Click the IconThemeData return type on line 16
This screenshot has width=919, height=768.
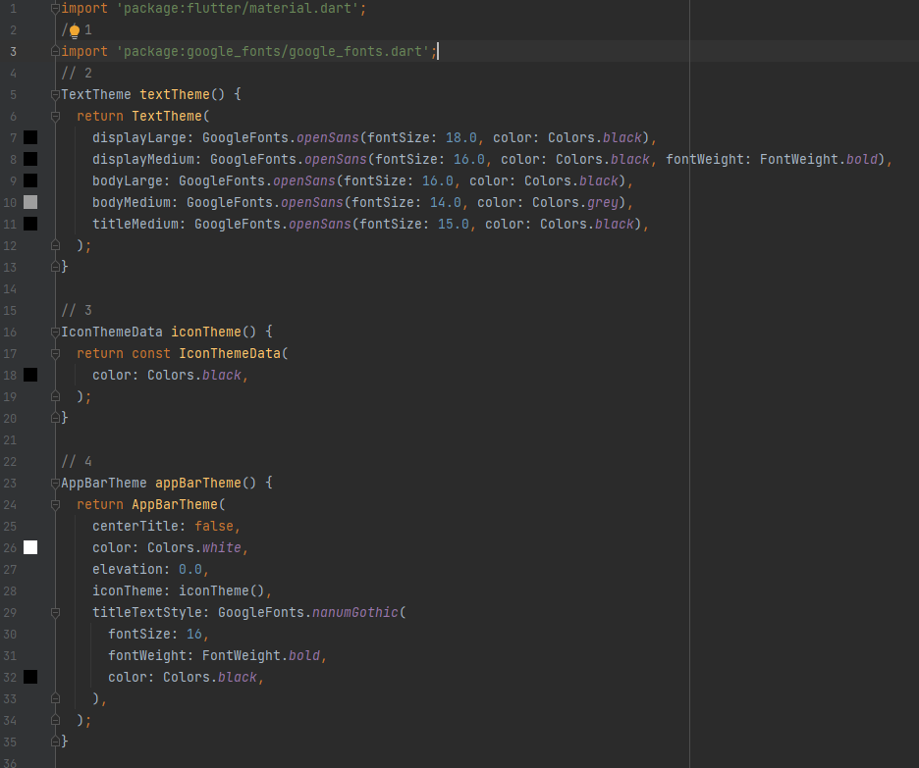pyautogui.click(x=112, y=332)
